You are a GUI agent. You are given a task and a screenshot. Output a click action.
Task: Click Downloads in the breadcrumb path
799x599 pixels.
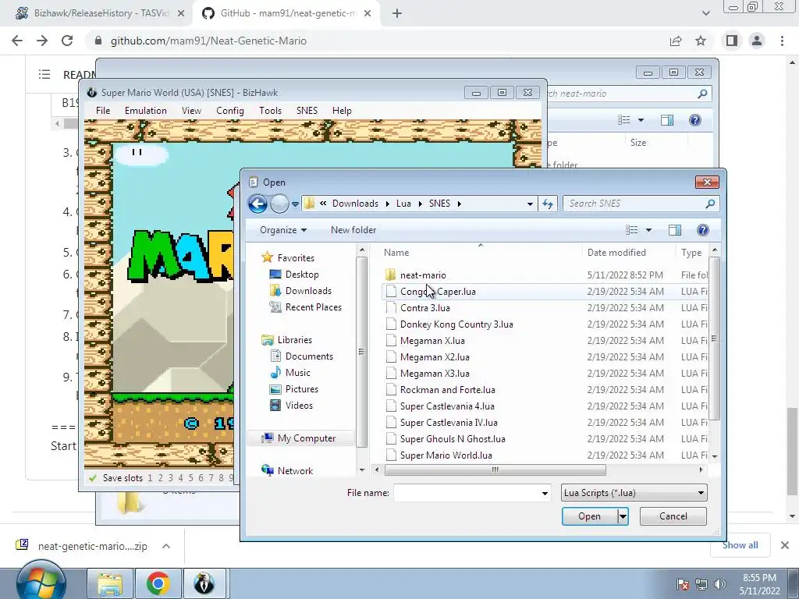(x=355, y=204)
